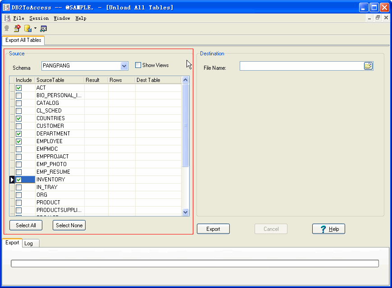Click the Dest Table column header
The width and height of the screenshot is (392, 288).
point(158,80)
